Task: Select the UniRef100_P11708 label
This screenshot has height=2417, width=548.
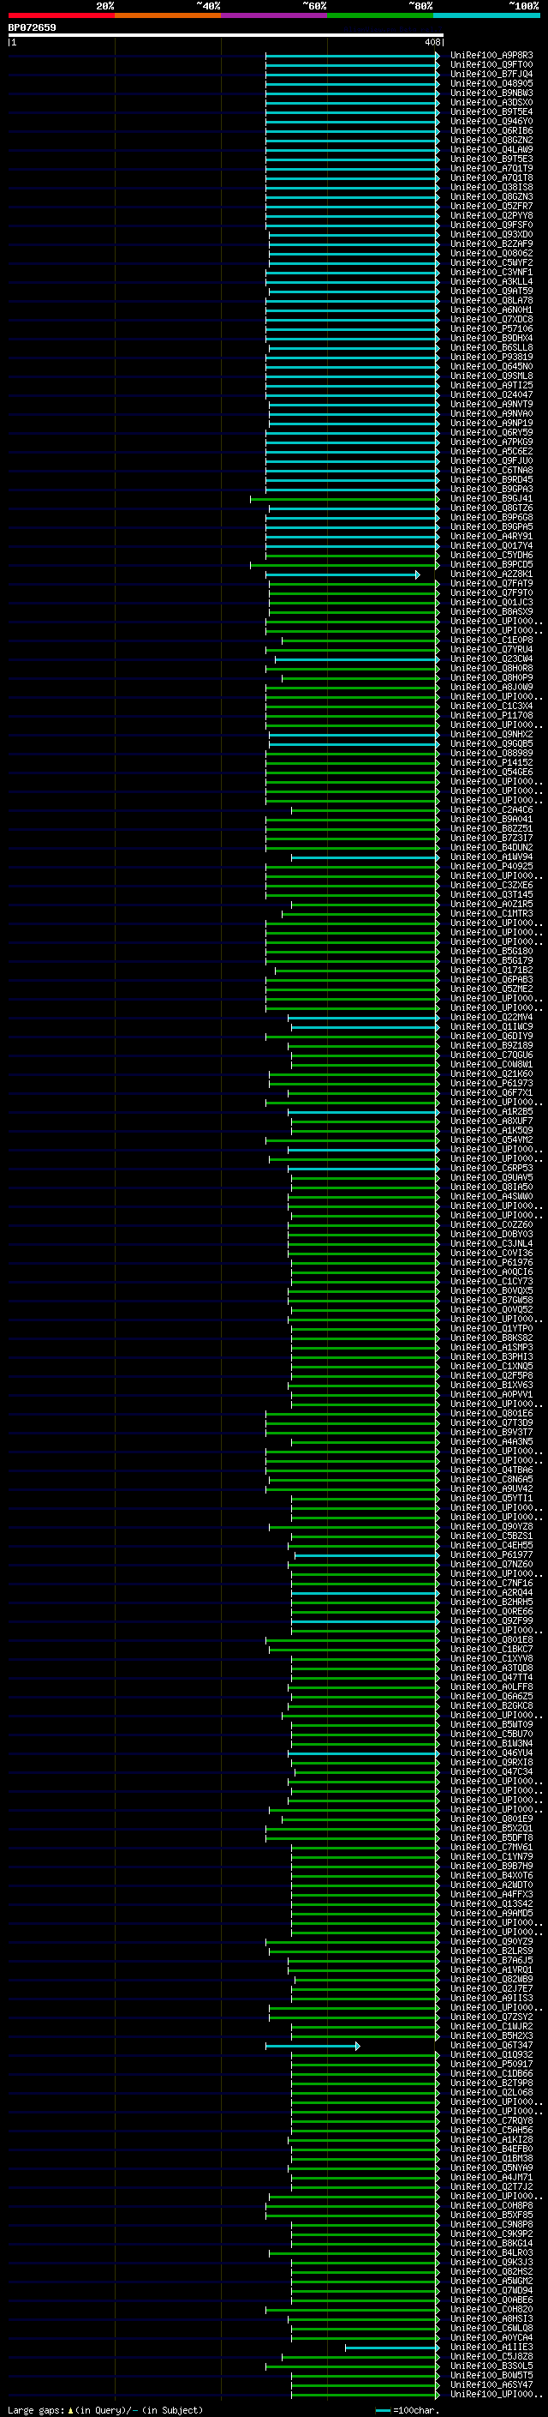Action: pos(491,715)
